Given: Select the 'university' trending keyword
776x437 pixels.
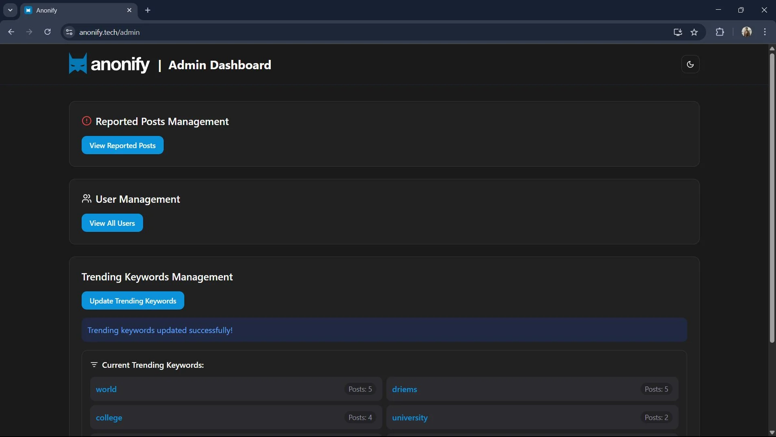Looking at the screenshot, I should (x=410, y=418).
